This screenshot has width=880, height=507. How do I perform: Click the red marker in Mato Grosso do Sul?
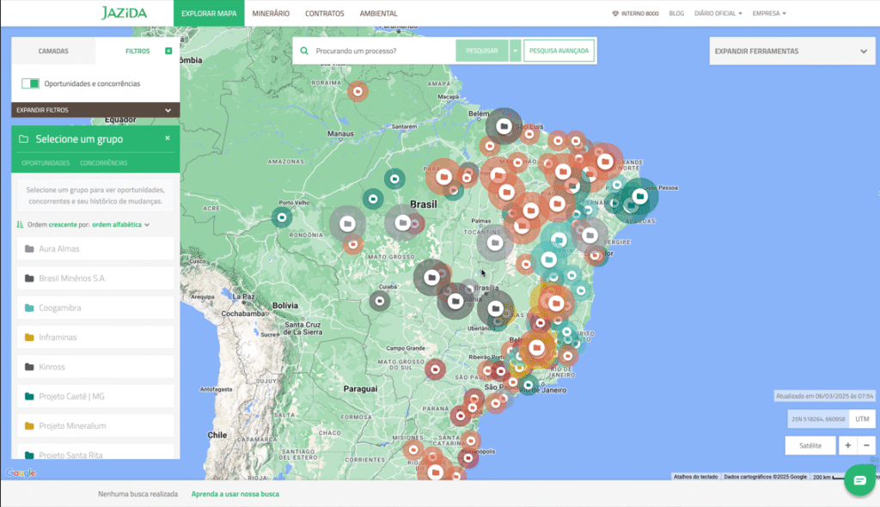(x=435, y=370)
